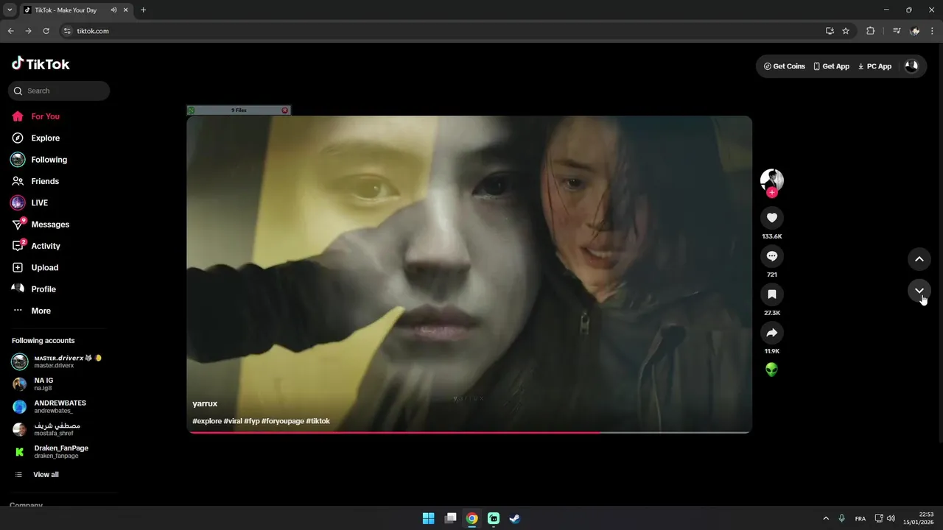Mute the tab audio speaker icon

click(113, 10)
